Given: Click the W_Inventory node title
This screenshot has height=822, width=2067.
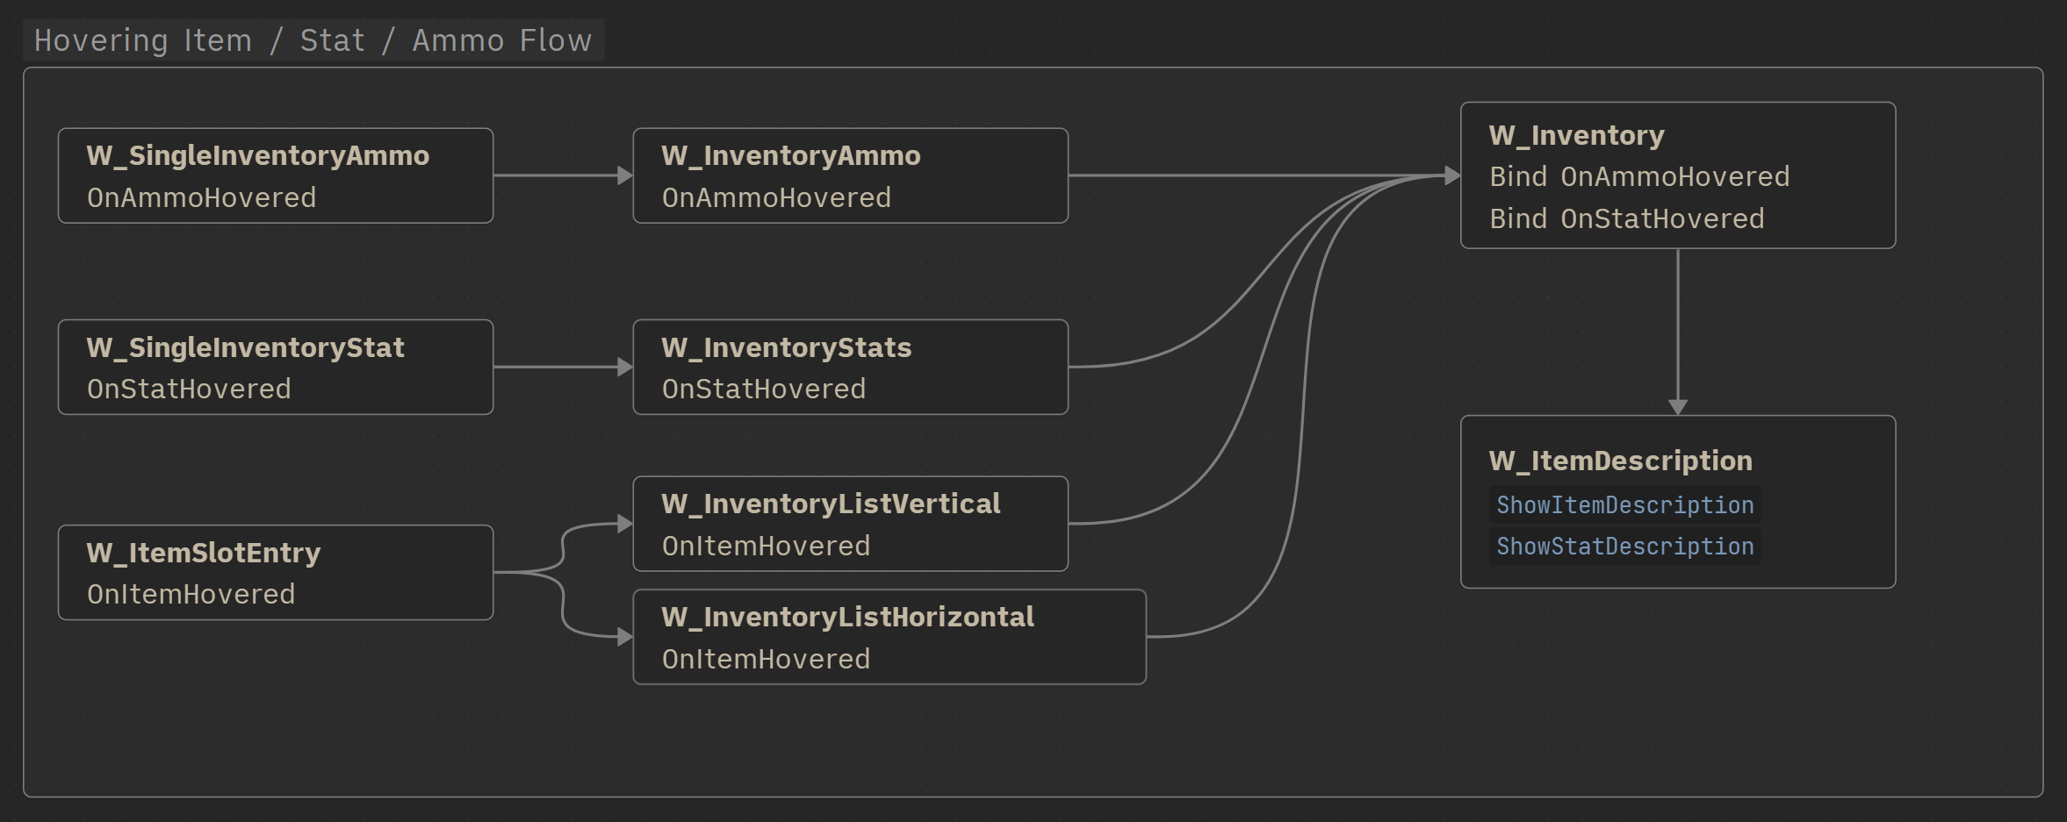Looking at the screenshot, I should point(1576,135).
